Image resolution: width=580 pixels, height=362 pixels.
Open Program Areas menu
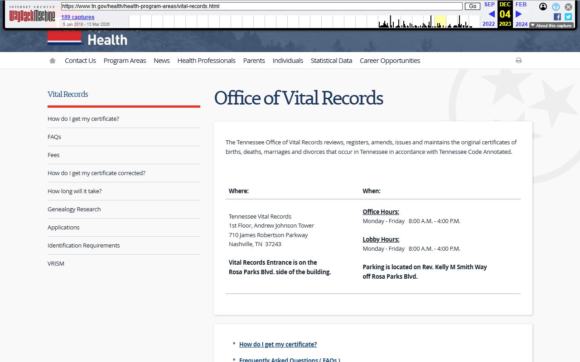click(125, 61)
